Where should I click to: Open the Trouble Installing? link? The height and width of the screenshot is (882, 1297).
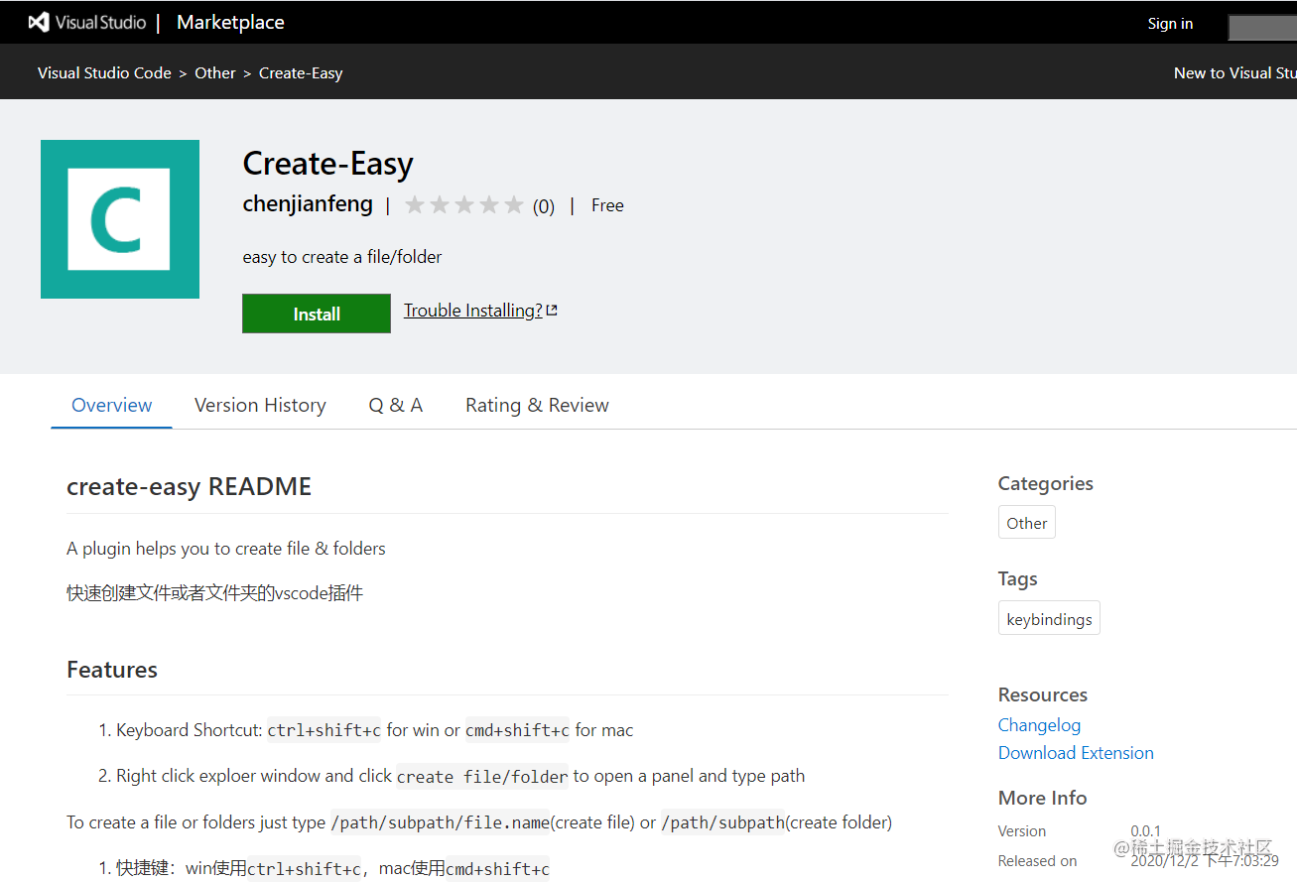click(473, 311)
